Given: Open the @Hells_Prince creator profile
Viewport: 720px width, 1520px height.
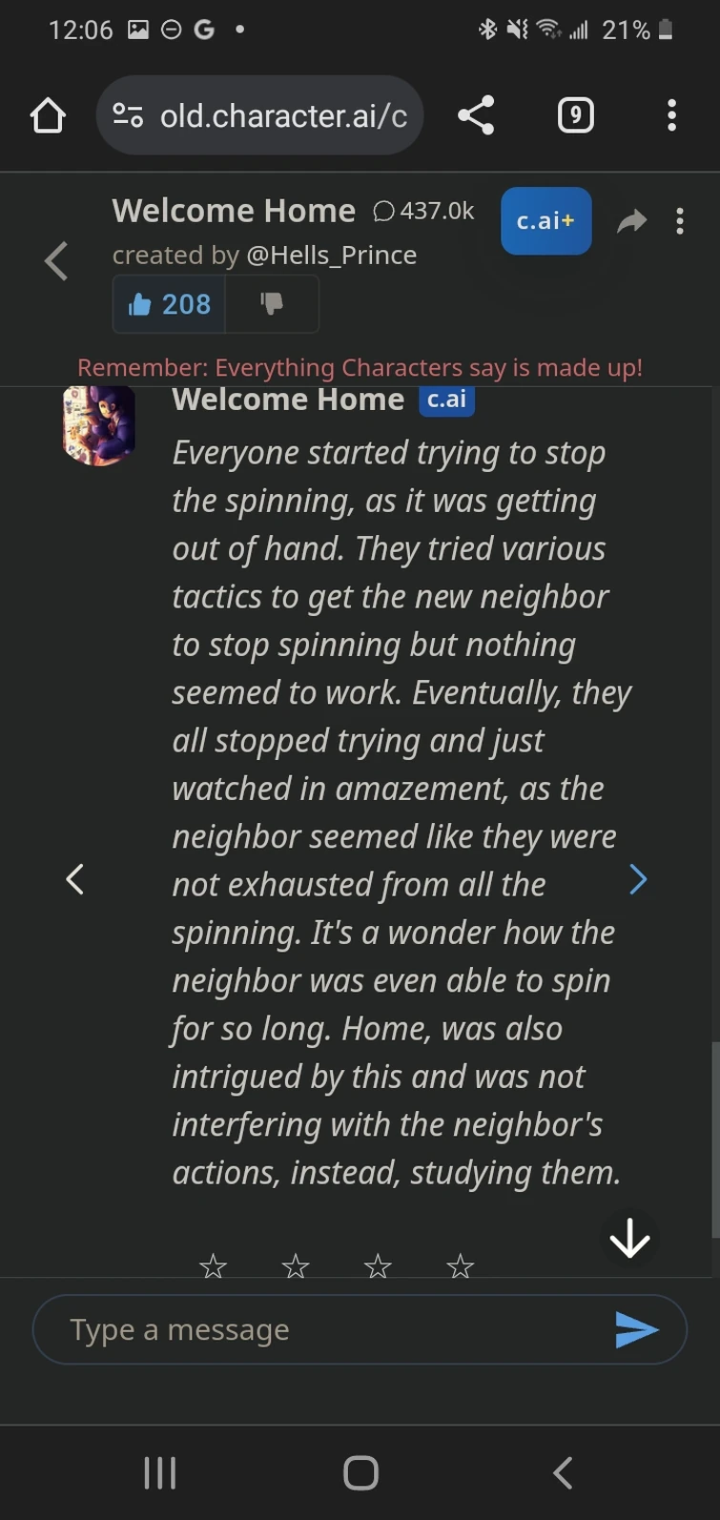Looking at the screenshot, I should [x=331, y=256].
